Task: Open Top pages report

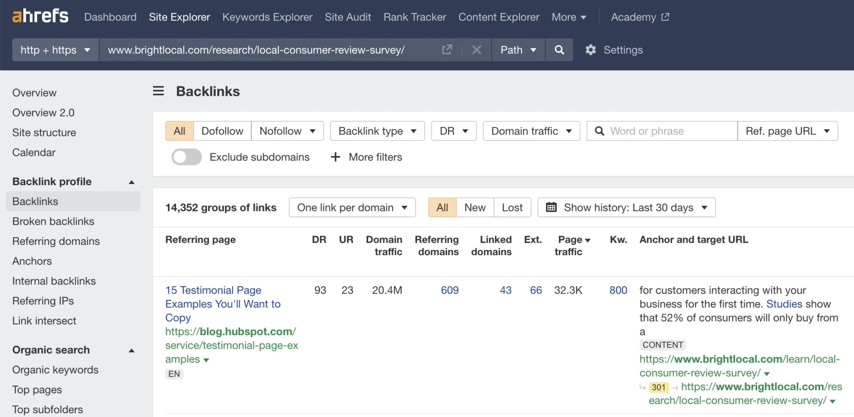Action: tap(37, 390)
